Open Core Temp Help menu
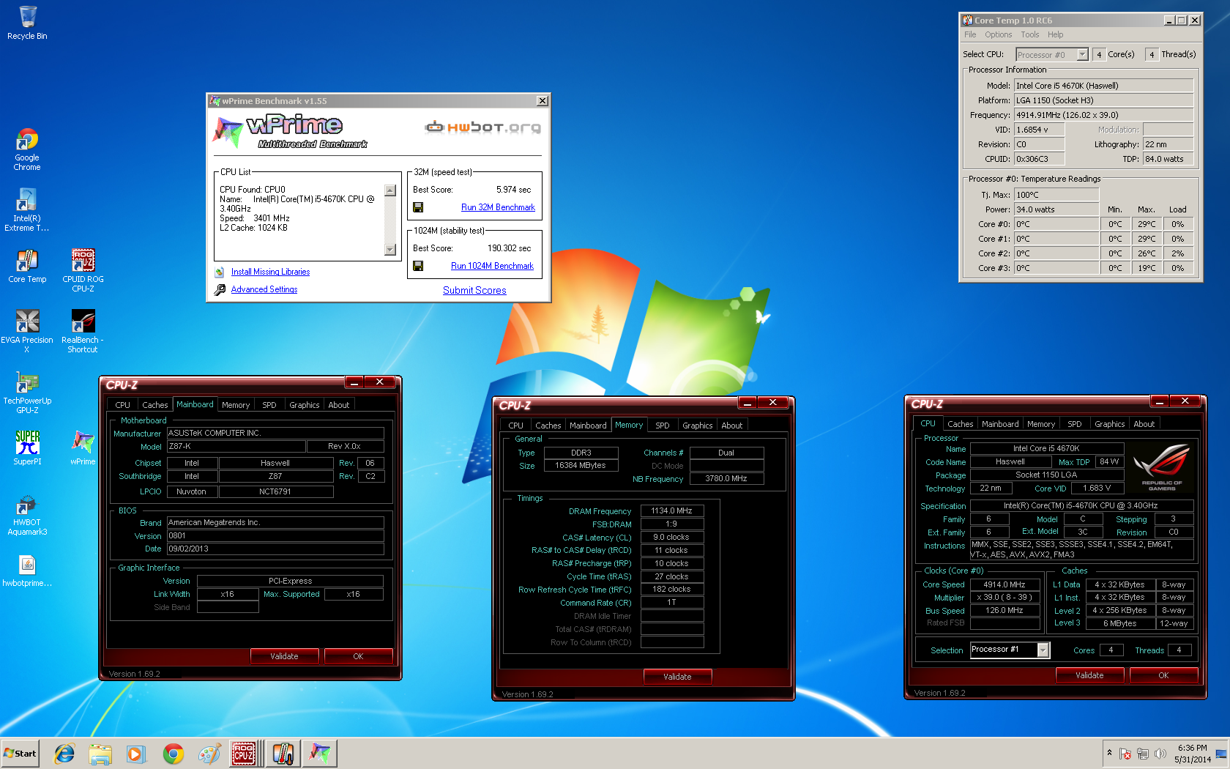The height and width of the screenshot is (769, 1230). tap(1055, 34)
